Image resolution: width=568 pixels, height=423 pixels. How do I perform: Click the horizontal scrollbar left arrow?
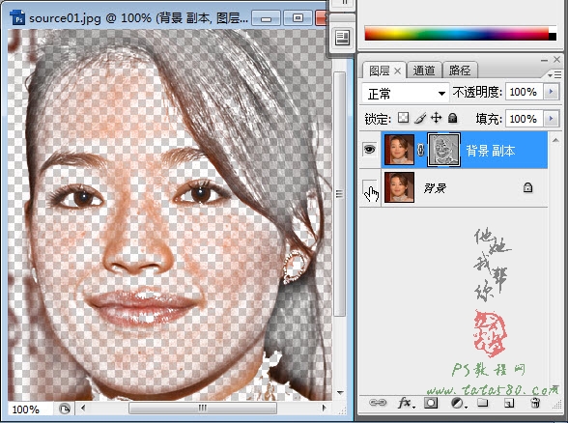(x=83, y=409)
